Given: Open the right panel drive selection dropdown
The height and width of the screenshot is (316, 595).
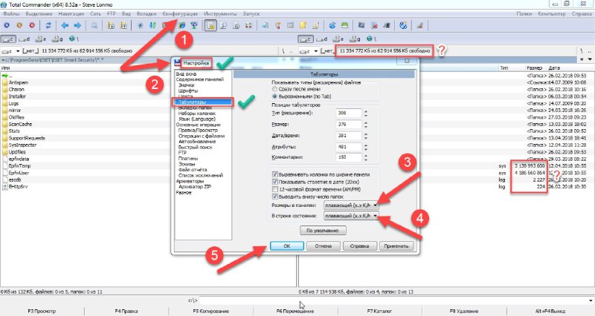Looking at the screenshot, I should [x=315, y=50].
